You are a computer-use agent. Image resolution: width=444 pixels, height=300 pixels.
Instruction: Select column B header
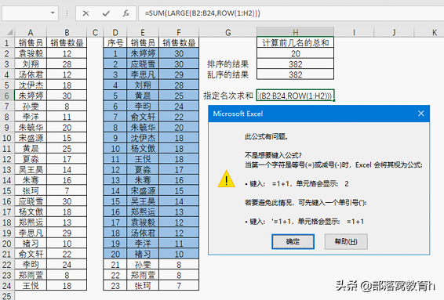coord(67,33)
